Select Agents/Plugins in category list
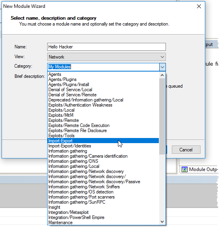Screen dimensions: 219x230 pos(103,79)
